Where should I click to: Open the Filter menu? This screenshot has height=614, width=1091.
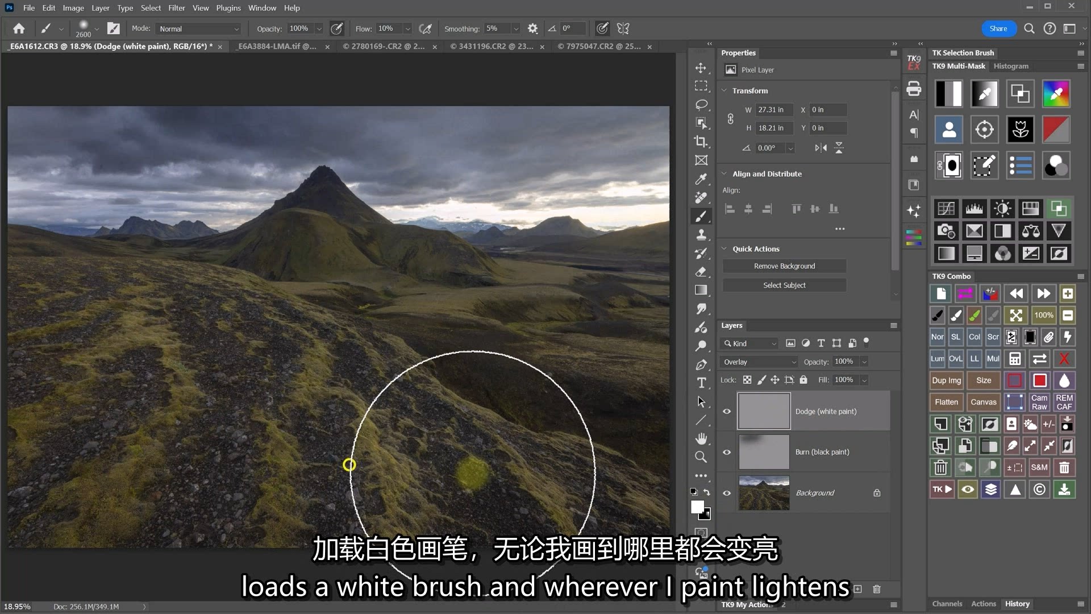[176, 8]
